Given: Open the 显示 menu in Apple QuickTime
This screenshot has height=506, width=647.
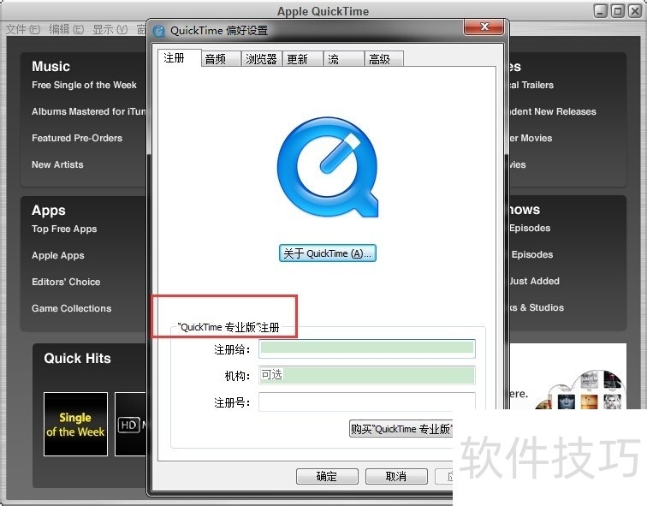Looking at the screenshot, I should click(x=110, y=29).
